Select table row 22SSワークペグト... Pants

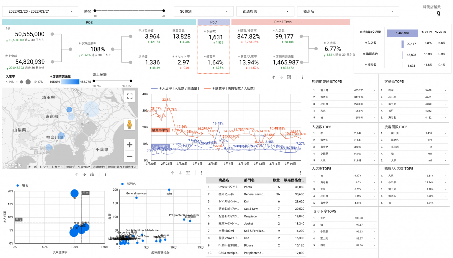pyautogui.click(x=256, y=187)
